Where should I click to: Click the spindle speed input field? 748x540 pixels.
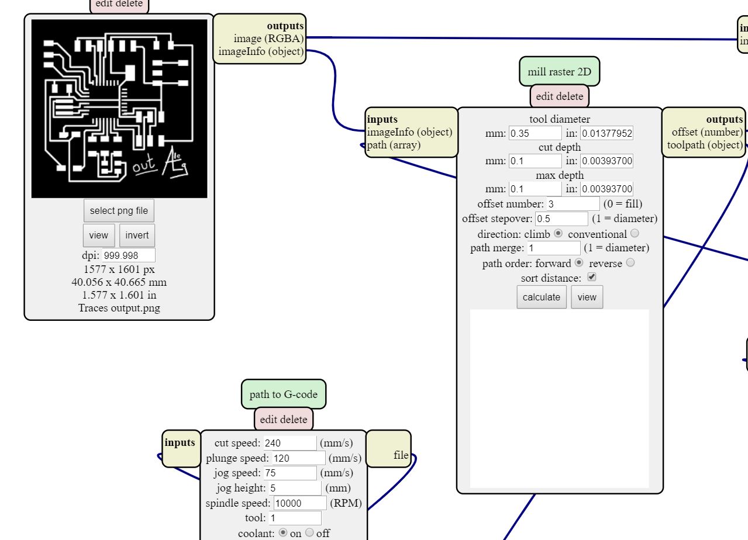pos(300,503)
